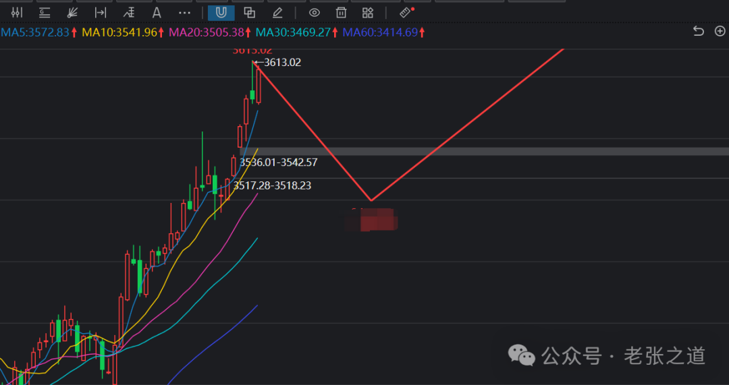Toggle the magnet snap mode
Image resolution: width=729 pixels, height=385 pixels.
tap(221, 13)
